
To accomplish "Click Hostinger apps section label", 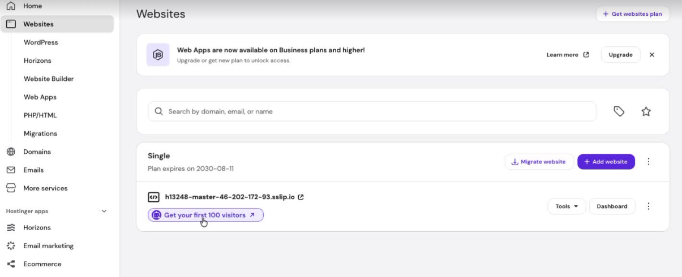I will click(x=27, y=211).
